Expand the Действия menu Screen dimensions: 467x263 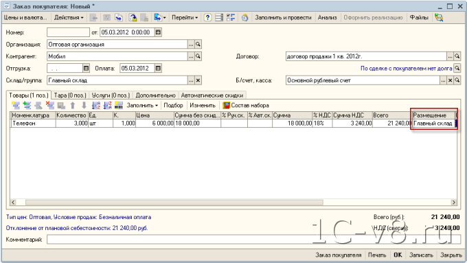click(x=69, y=18)
